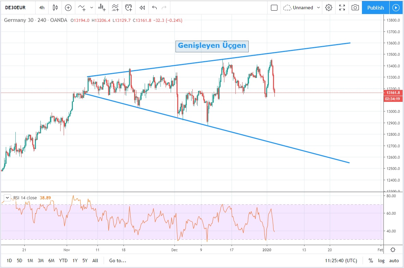Screen dimensions: 404x268
Task: Open the Go to... date dialog
Action: click(118, 260)
